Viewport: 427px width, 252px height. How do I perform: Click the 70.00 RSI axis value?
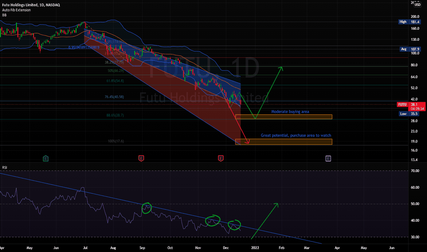tap(415, 171)
